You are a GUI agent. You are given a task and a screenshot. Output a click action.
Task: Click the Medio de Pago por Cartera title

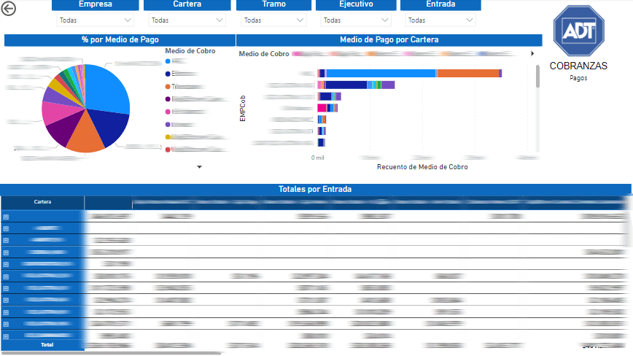(389, 39)
